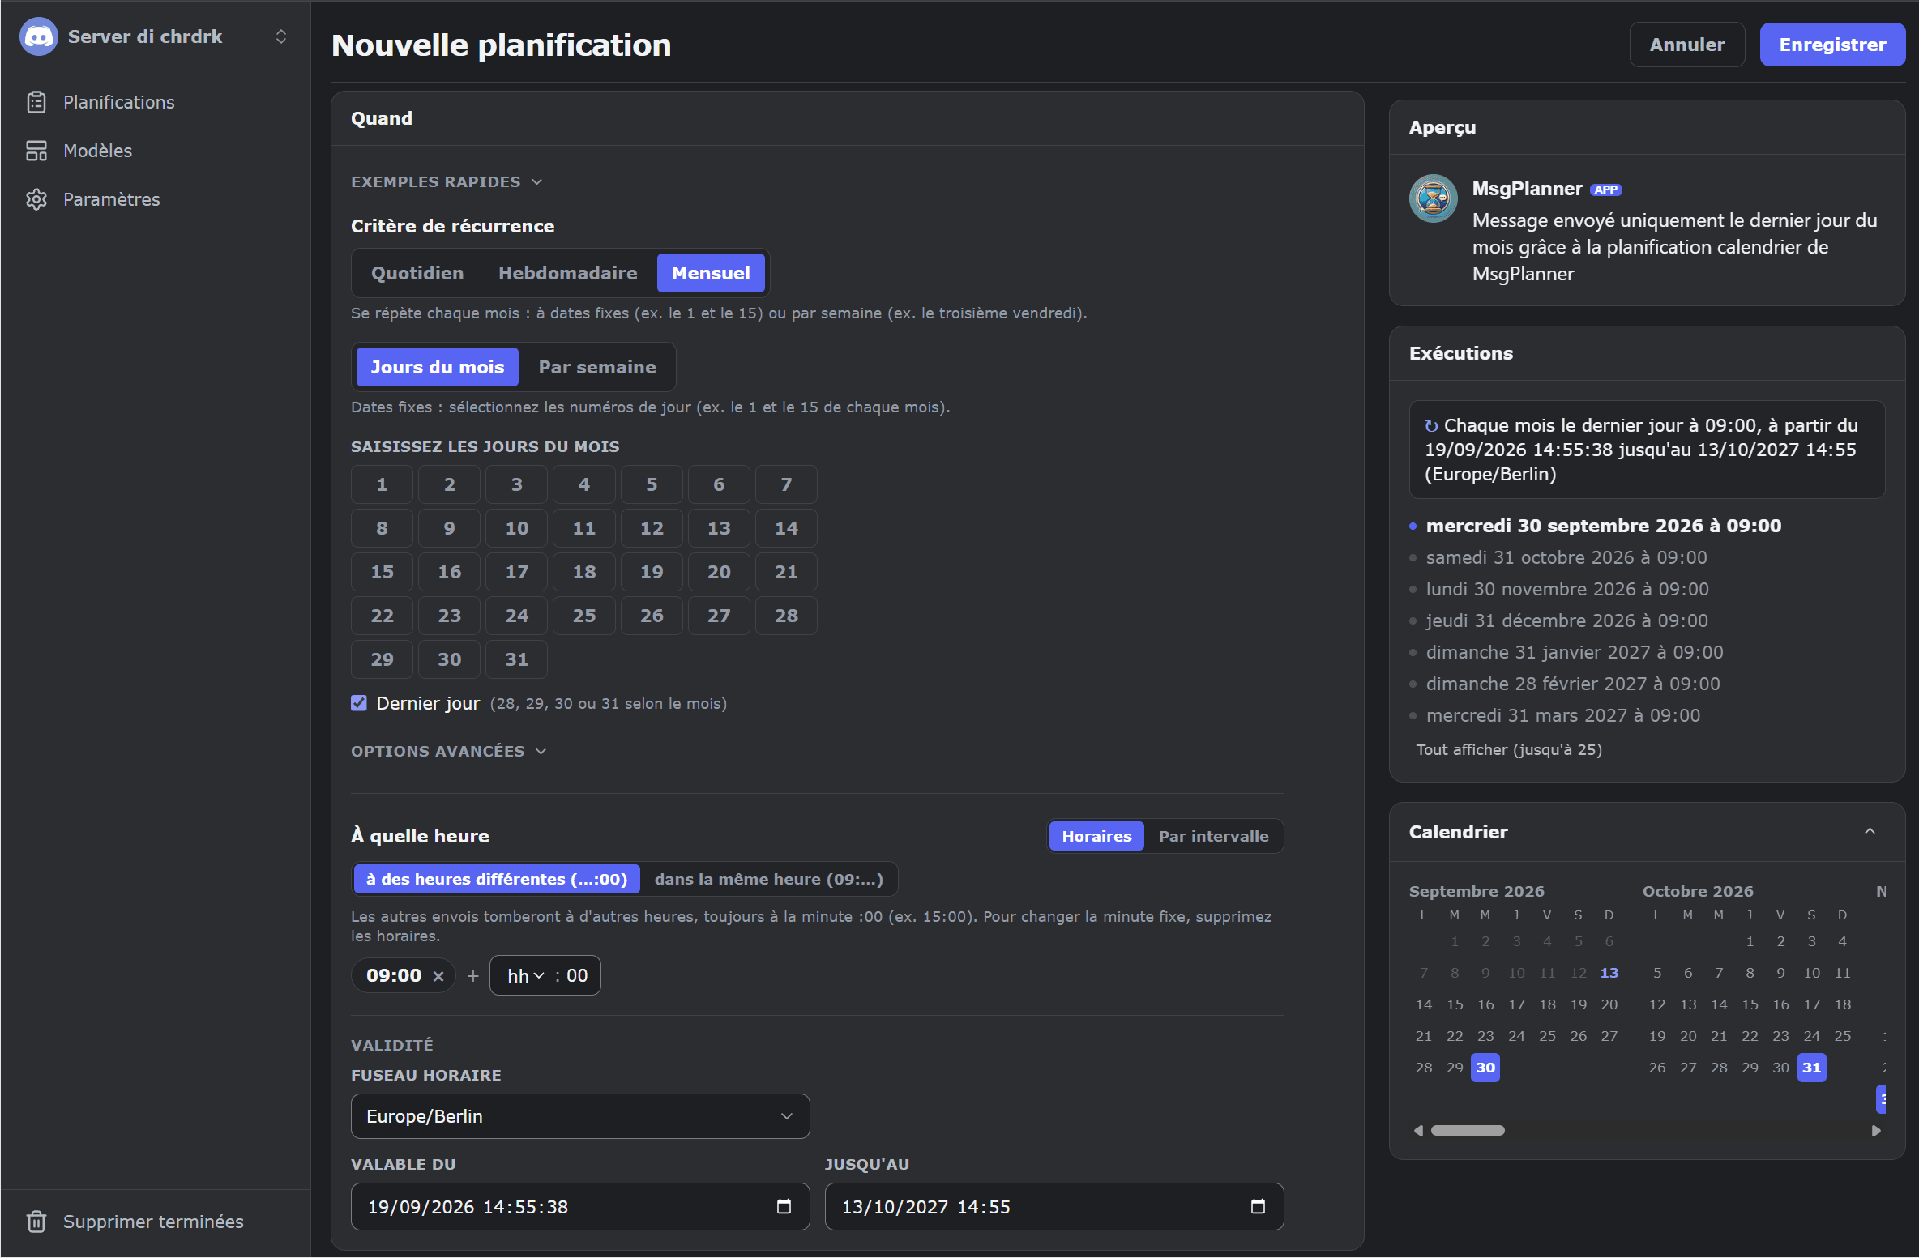The width and height of the screenshot is (1919, 1258).
Task: Open calendar picker for Jusqu'au
Action: click(x=1258, y=1207)
